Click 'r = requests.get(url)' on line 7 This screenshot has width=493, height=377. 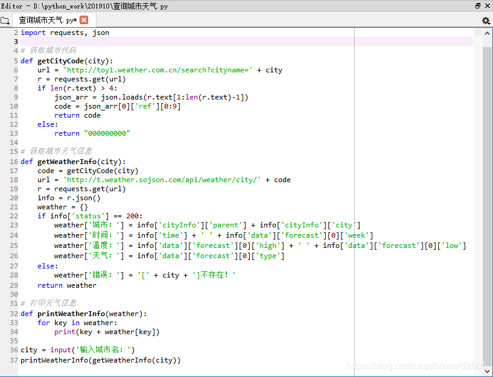click(x=81, y=79)
